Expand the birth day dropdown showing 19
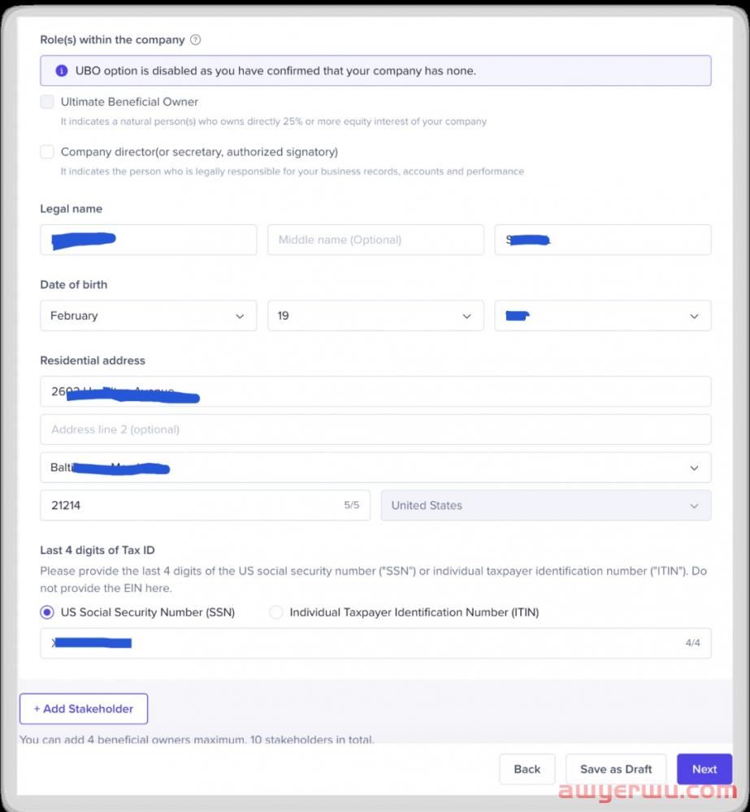The width and height of the screenshot is (750, 812). point(375,316)
